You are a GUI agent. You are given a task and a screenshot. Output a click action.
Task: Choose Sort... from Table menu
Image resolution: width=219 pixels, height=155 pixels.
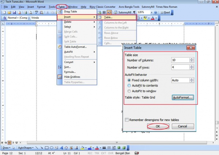[x=77, y=67]
